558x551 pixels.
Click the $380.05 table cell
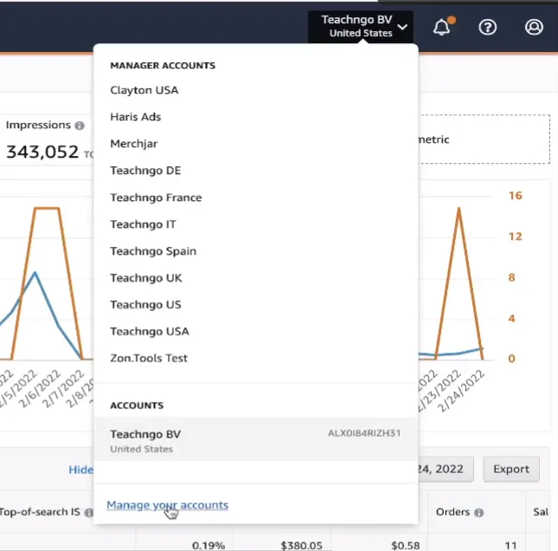click(x=301, y=545)
